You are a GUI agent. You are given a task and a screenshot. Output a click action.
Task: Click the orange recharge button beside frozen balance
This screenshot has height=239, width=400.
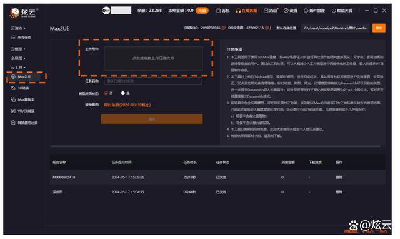(202, 11)
